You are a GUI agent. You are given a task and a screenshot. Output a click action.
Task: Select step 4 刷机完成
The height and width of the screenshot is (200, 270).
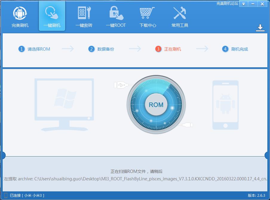click(235, 49)
